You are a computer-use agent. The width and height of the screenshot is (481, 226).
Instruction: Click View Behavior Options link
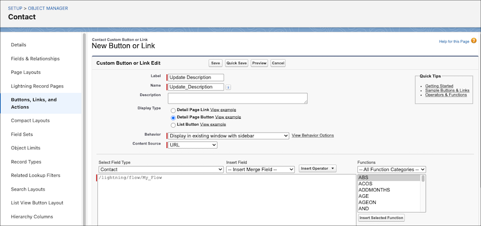point(313,135)
